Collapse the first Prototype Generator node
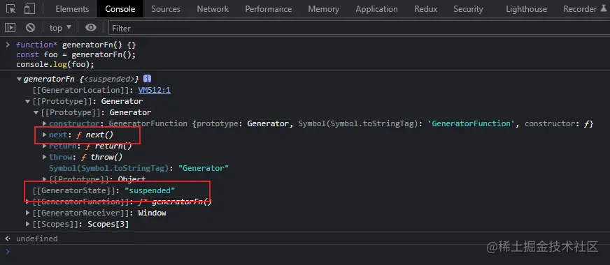Screen dimensions: 610x265 pos(27,102)
